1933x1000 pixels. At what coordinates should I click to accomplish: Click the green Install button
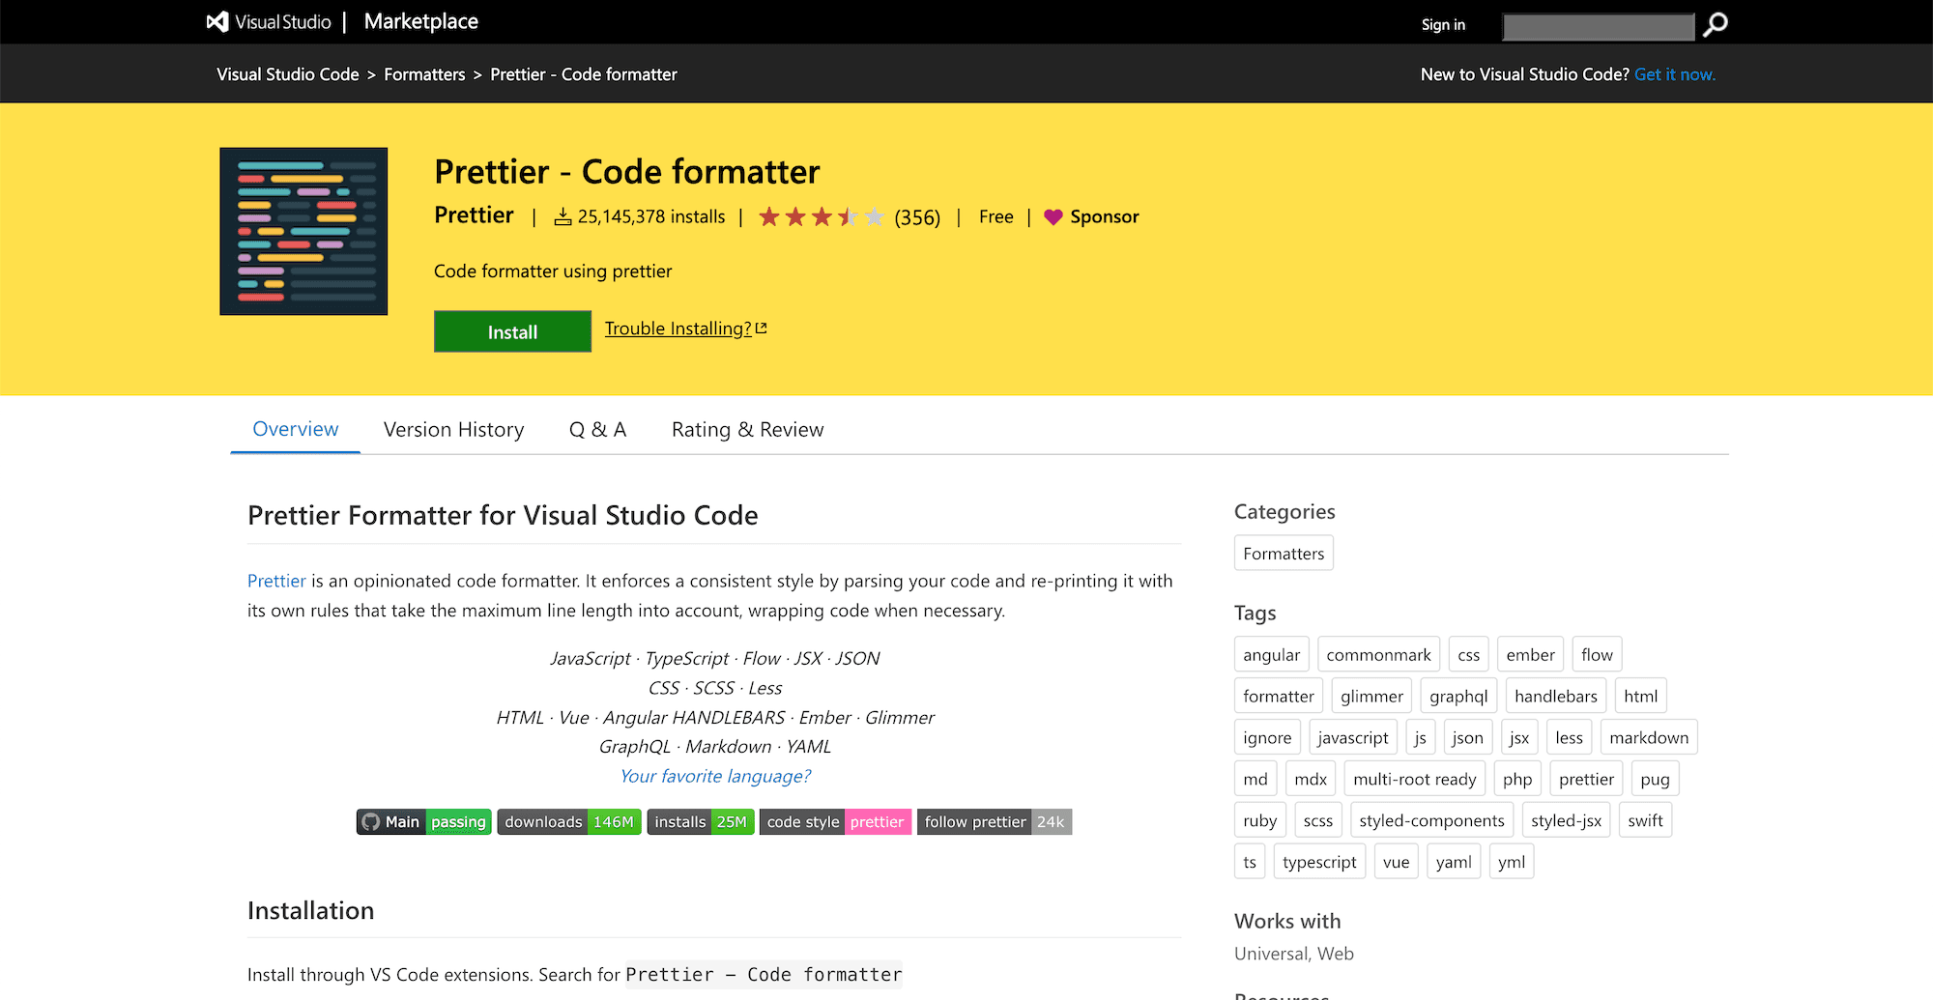[x=512, y=331]
